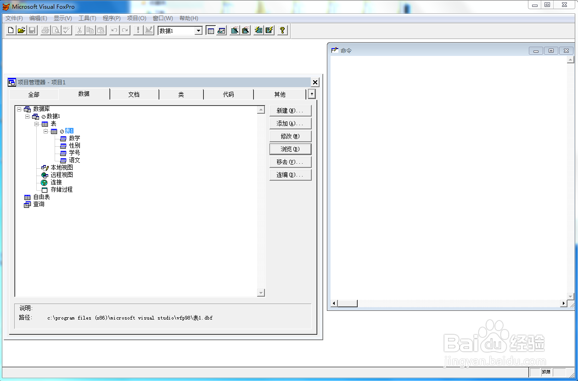Collapse the 表 tree node
578x381 pixels.
pyautogui.click(x=37, y=124)
